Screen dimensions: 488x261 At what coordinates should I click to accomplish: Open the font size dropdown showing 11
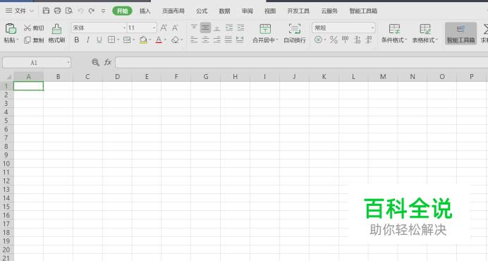click(x=154, y=28)
